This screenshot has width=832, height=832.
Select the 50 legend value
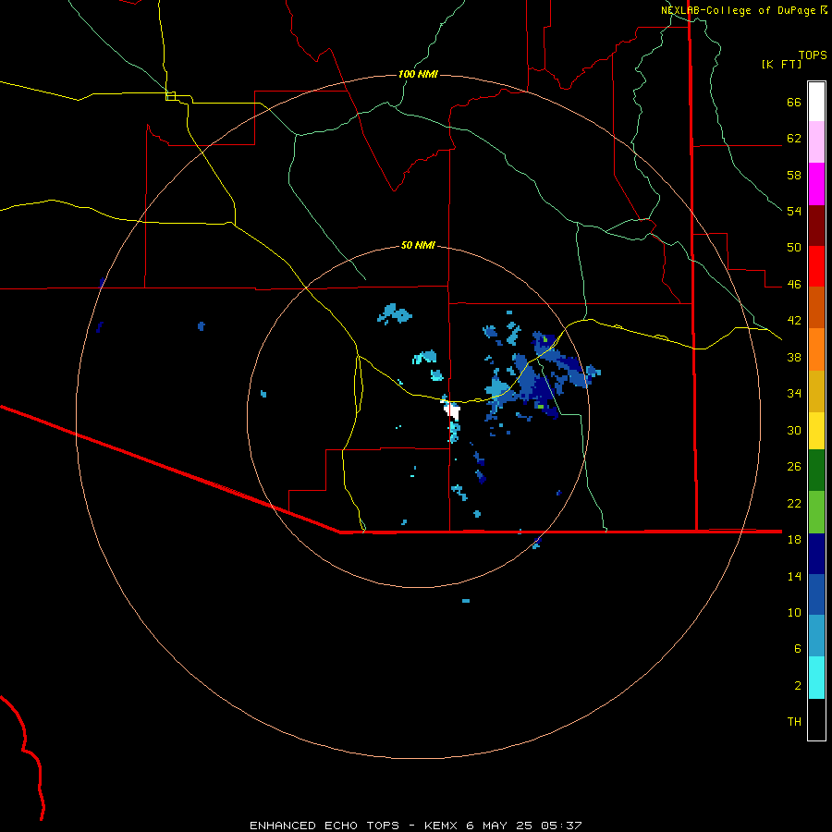794,248
